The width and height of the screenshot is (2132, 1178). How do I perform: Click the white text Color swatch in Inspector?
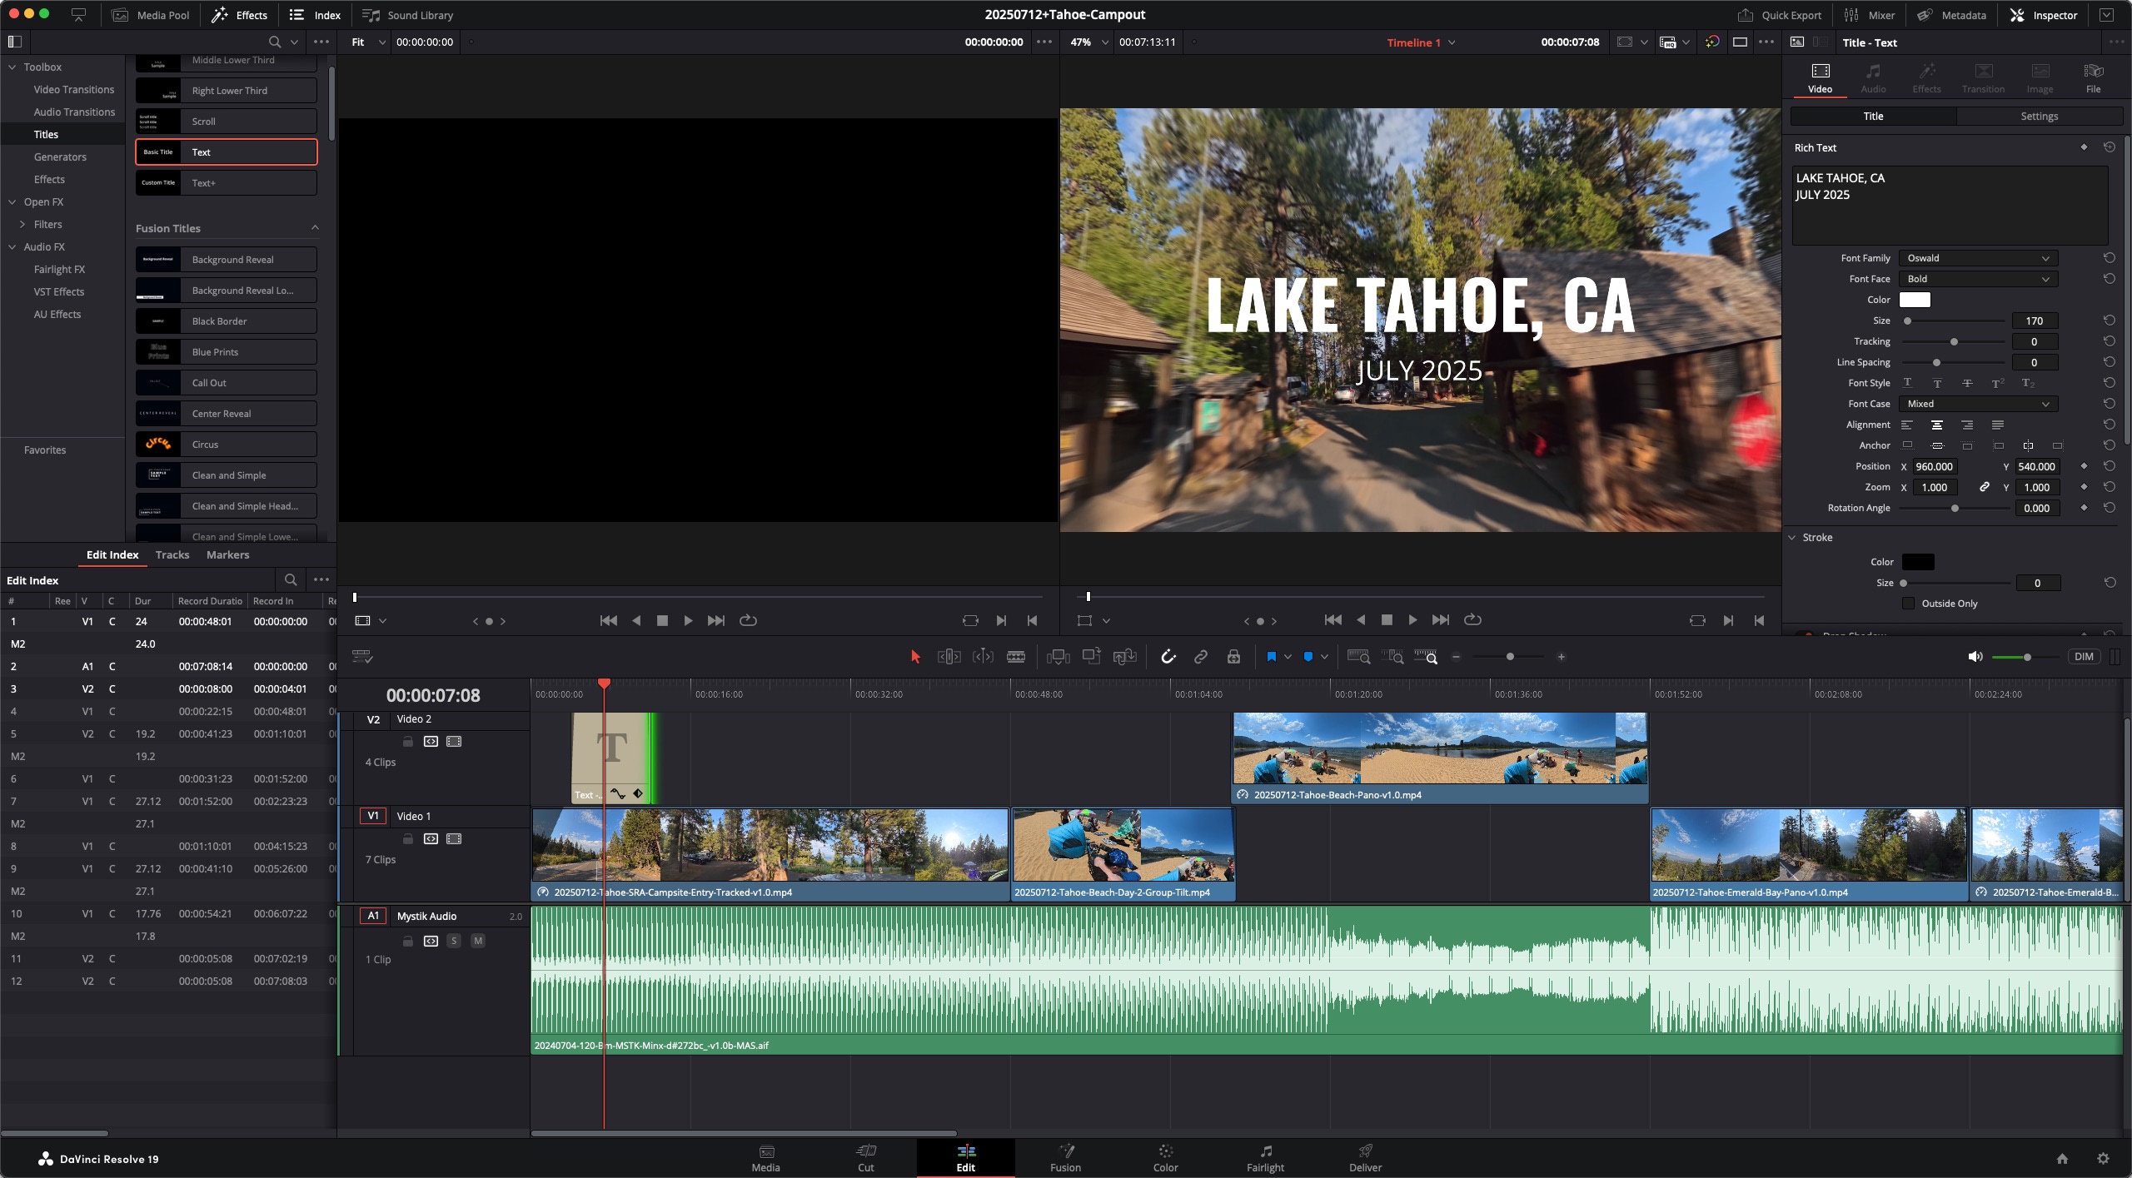[1915, 299]
